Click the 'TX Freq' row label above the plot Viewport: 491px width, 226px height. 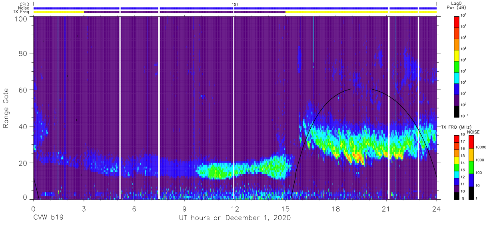[22, 12]
